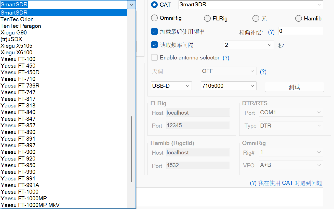Collapse the open rig list dropdown arrow
Image resolution: width=334 pixels, height=209 pixels.
(x=131, y=5)
